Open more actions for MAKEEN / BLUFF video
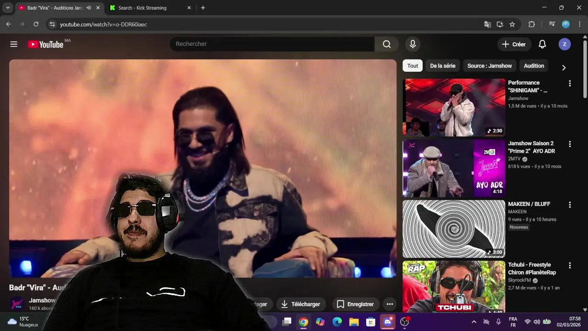 pos(570,205)
